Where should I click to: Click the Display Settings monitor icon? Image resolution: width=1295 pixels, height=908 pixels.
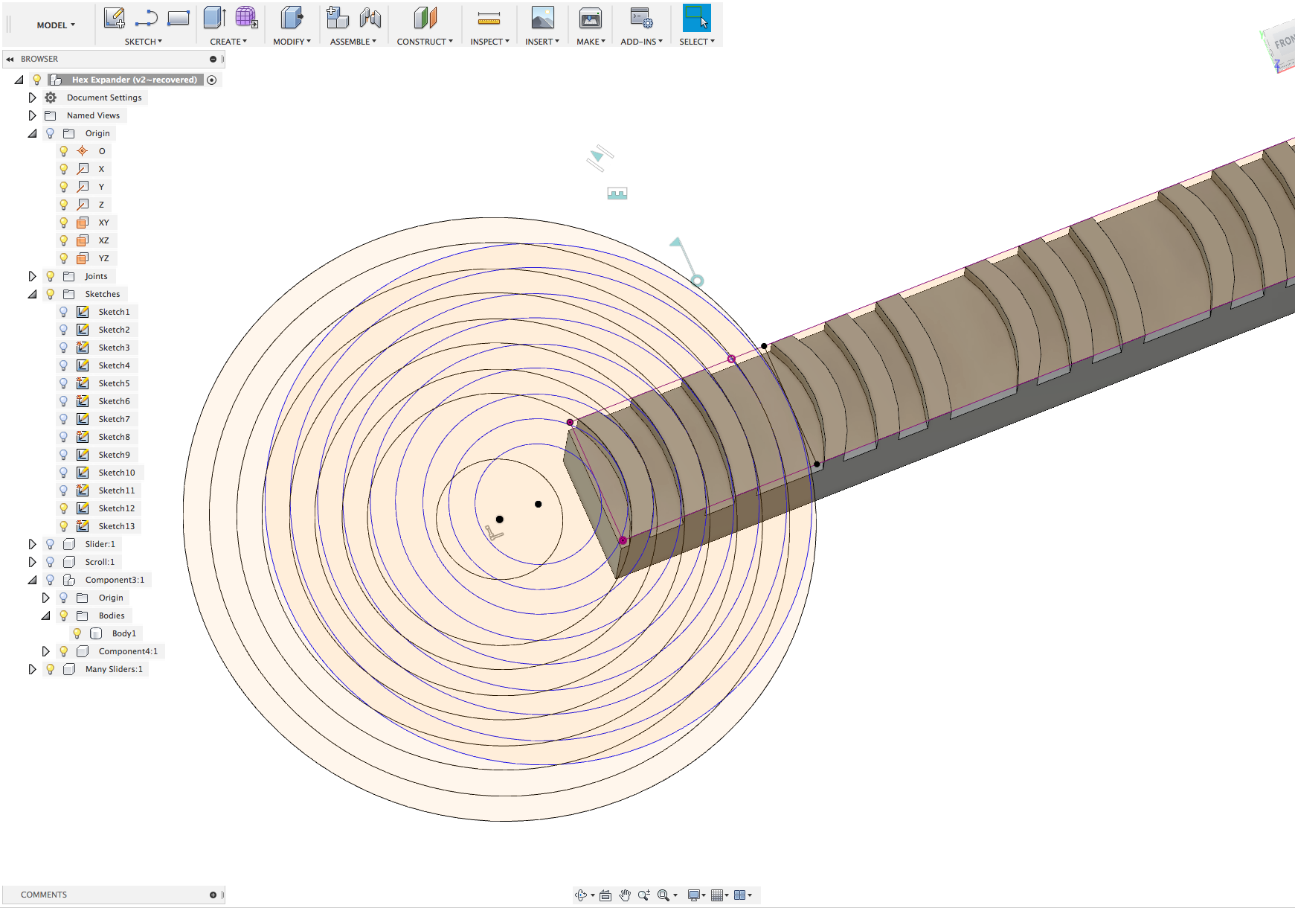694,895
